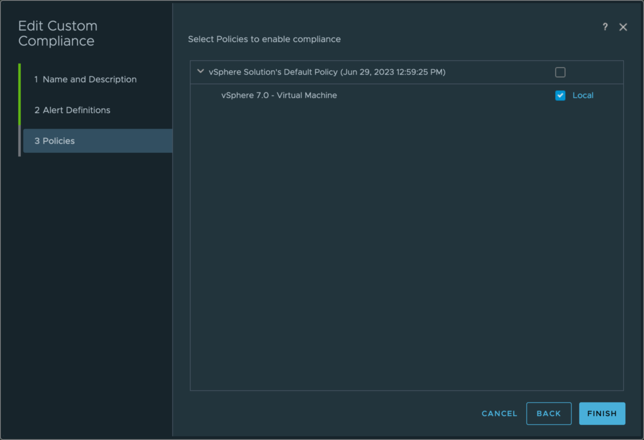The height and width of the screenshot is (440, 644).
Task: Open the Local link
Action: coord(583,96)
